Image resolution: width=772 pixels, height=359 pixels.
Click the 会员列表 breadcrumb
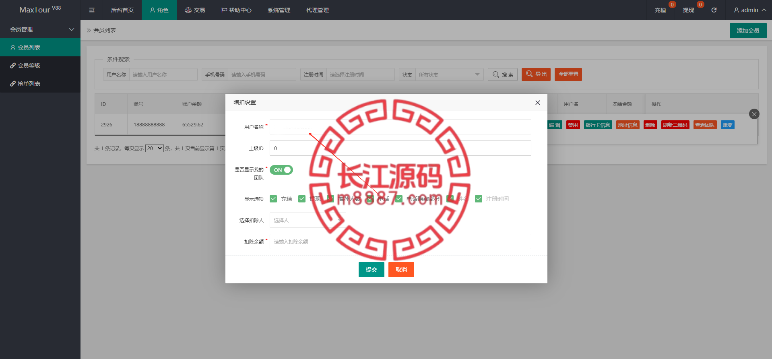(105, 30)
